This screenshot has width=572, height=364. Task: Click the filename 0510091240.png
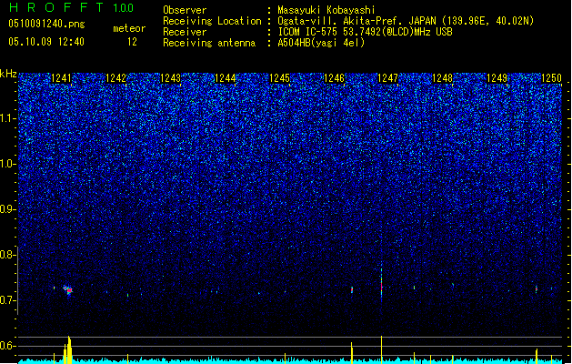pyautogui.click(x=46, y=25)
